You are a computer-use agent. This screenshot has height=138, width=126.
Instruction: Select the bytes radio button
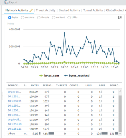tap(10, 18)
